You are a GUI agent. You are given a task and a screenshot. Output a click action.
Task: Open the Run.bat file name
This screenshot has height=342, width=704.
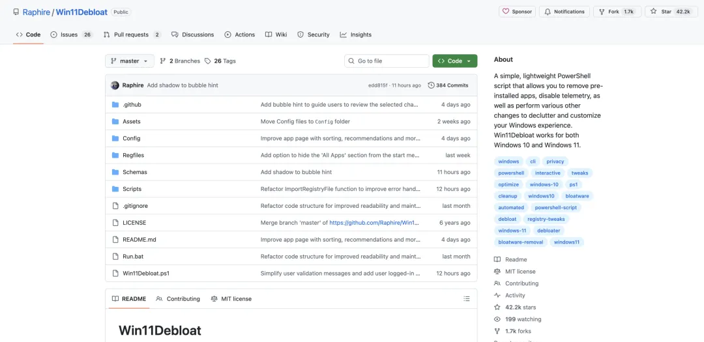click(x=133, y=256)
